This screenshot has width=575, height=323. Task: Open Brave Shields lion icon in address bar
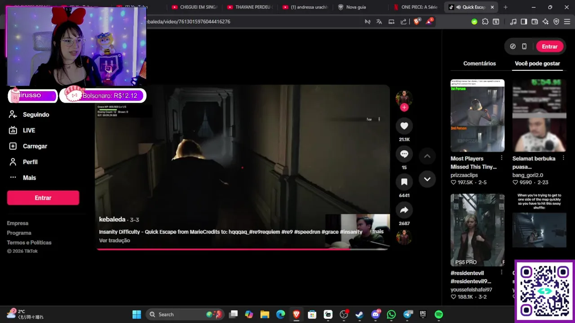[416, 22]
